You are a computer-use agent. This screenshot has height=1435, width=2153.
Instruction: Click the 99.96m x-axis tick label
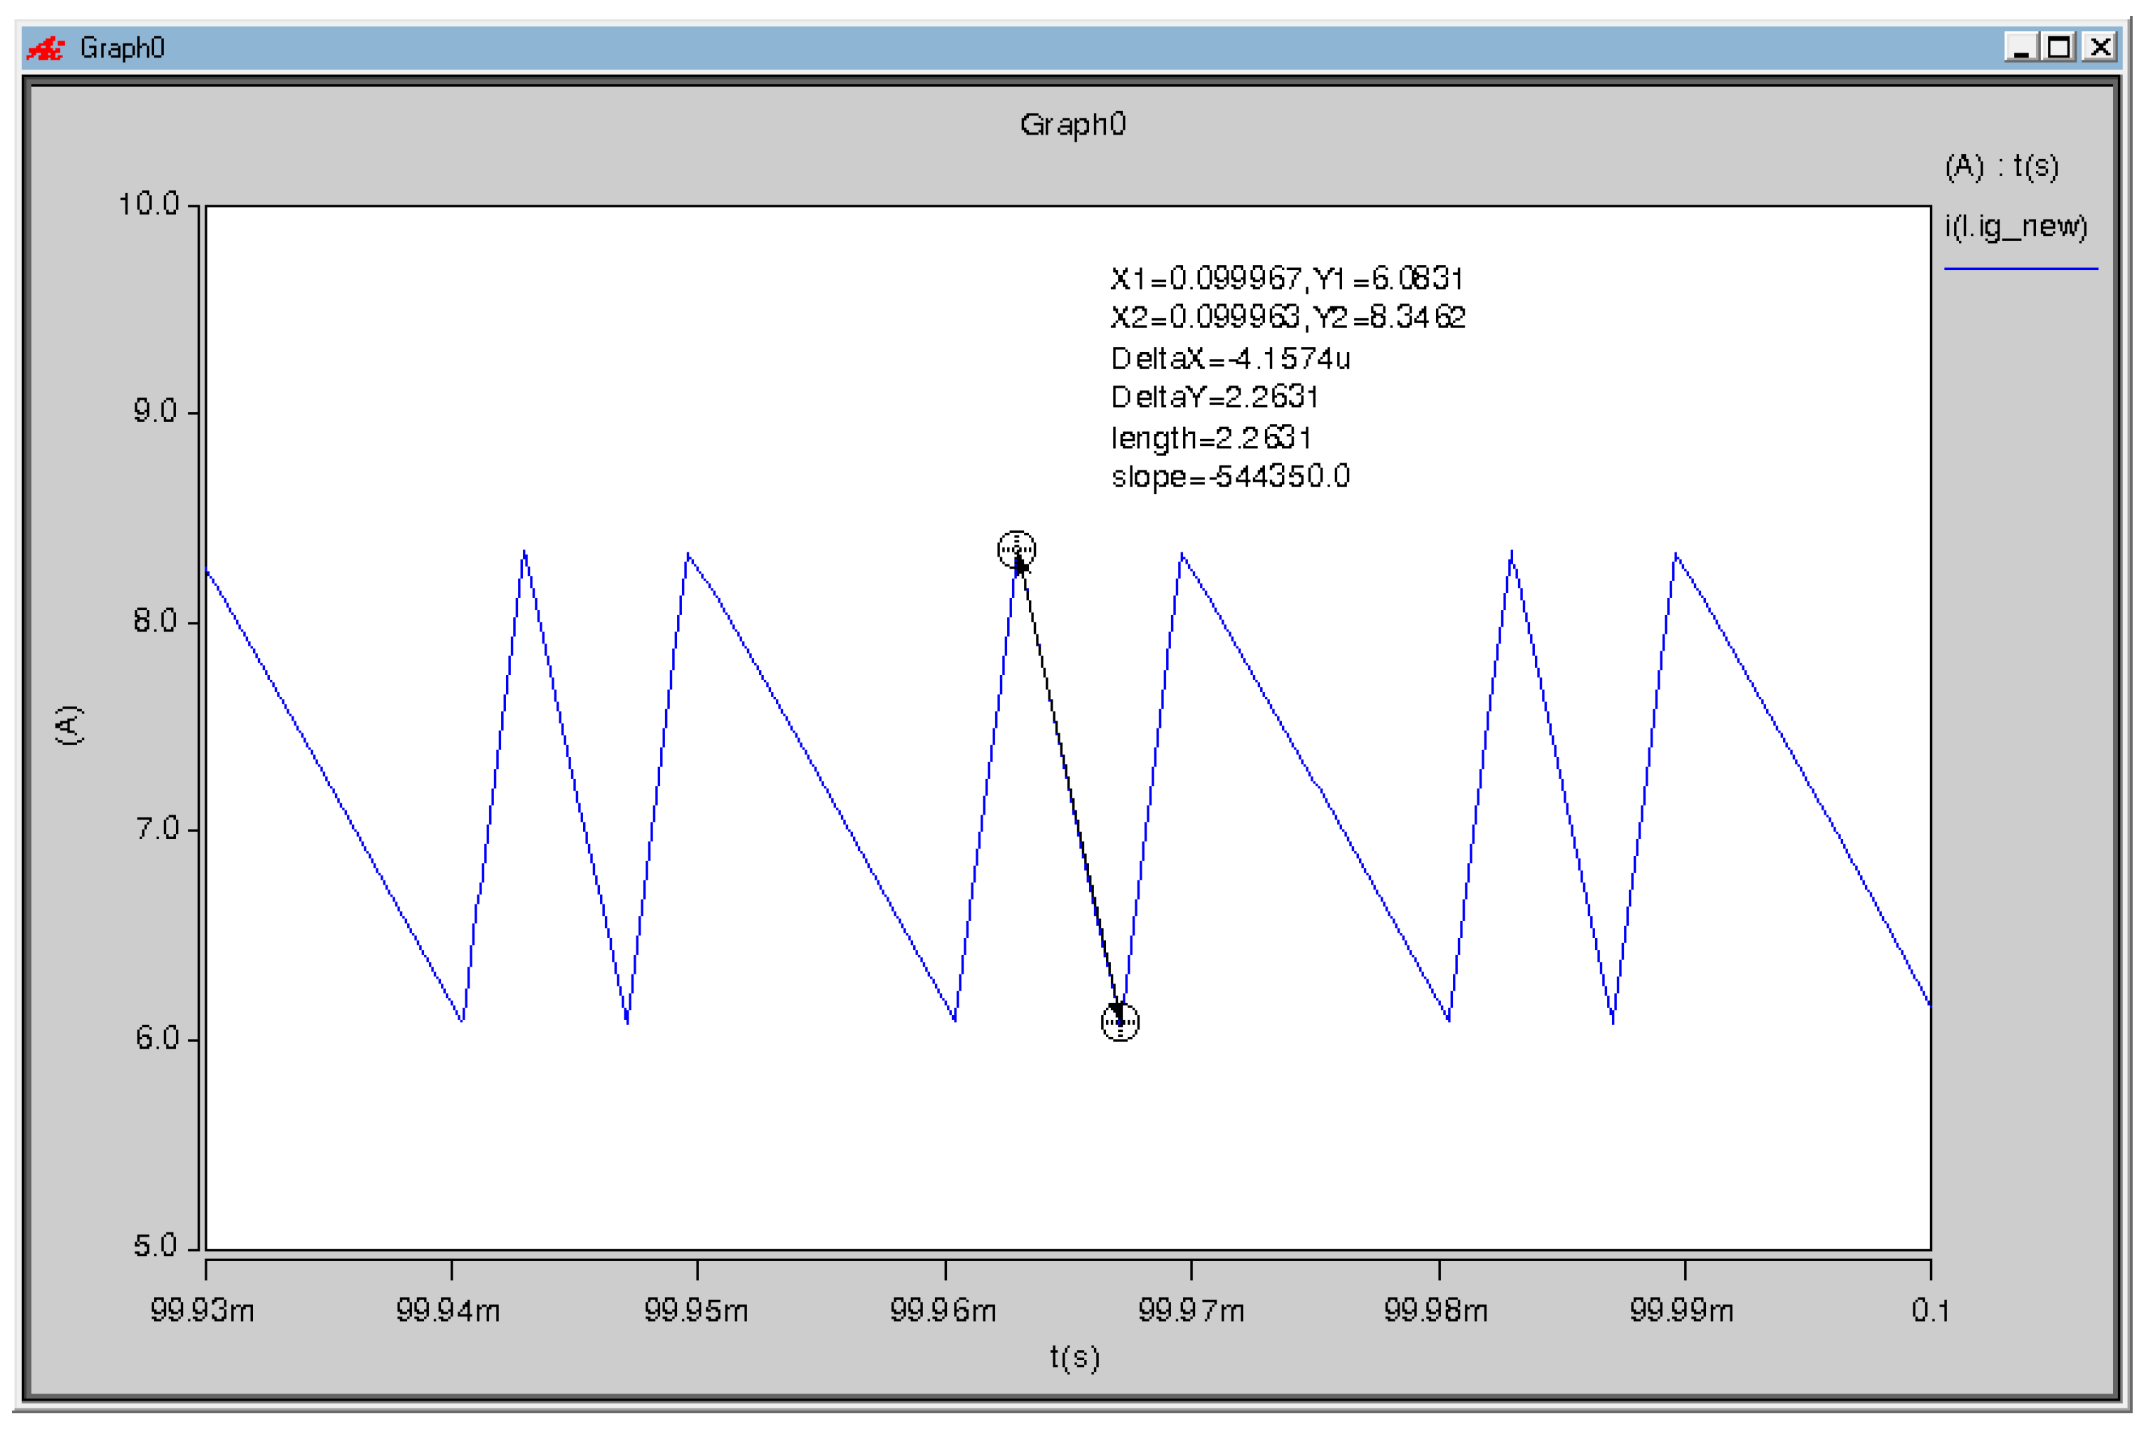(x=943, y=1310)
